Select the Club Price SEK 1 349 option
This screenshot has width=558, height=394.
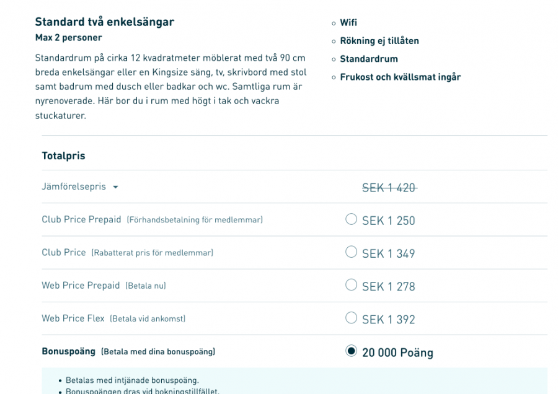pyautogui.click(x=352, y=252)
